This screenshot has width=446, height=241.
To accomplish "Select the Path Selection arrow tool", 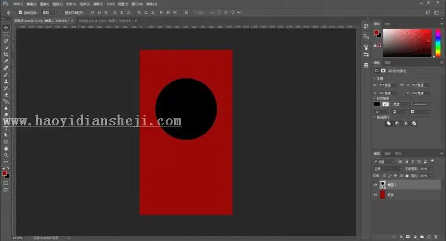I will [x=6, y=135].
